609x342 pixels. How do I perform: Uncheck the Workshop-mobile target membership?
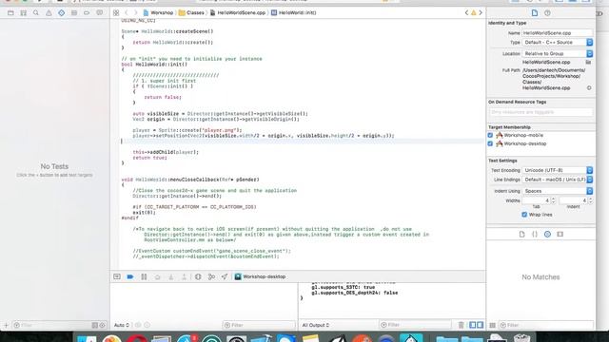tap(490, 135)
